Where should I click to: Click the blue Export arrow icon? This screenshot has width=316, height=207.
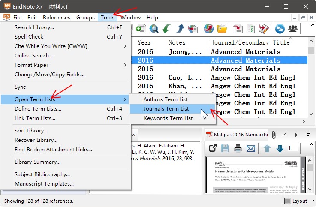[180, 29]
